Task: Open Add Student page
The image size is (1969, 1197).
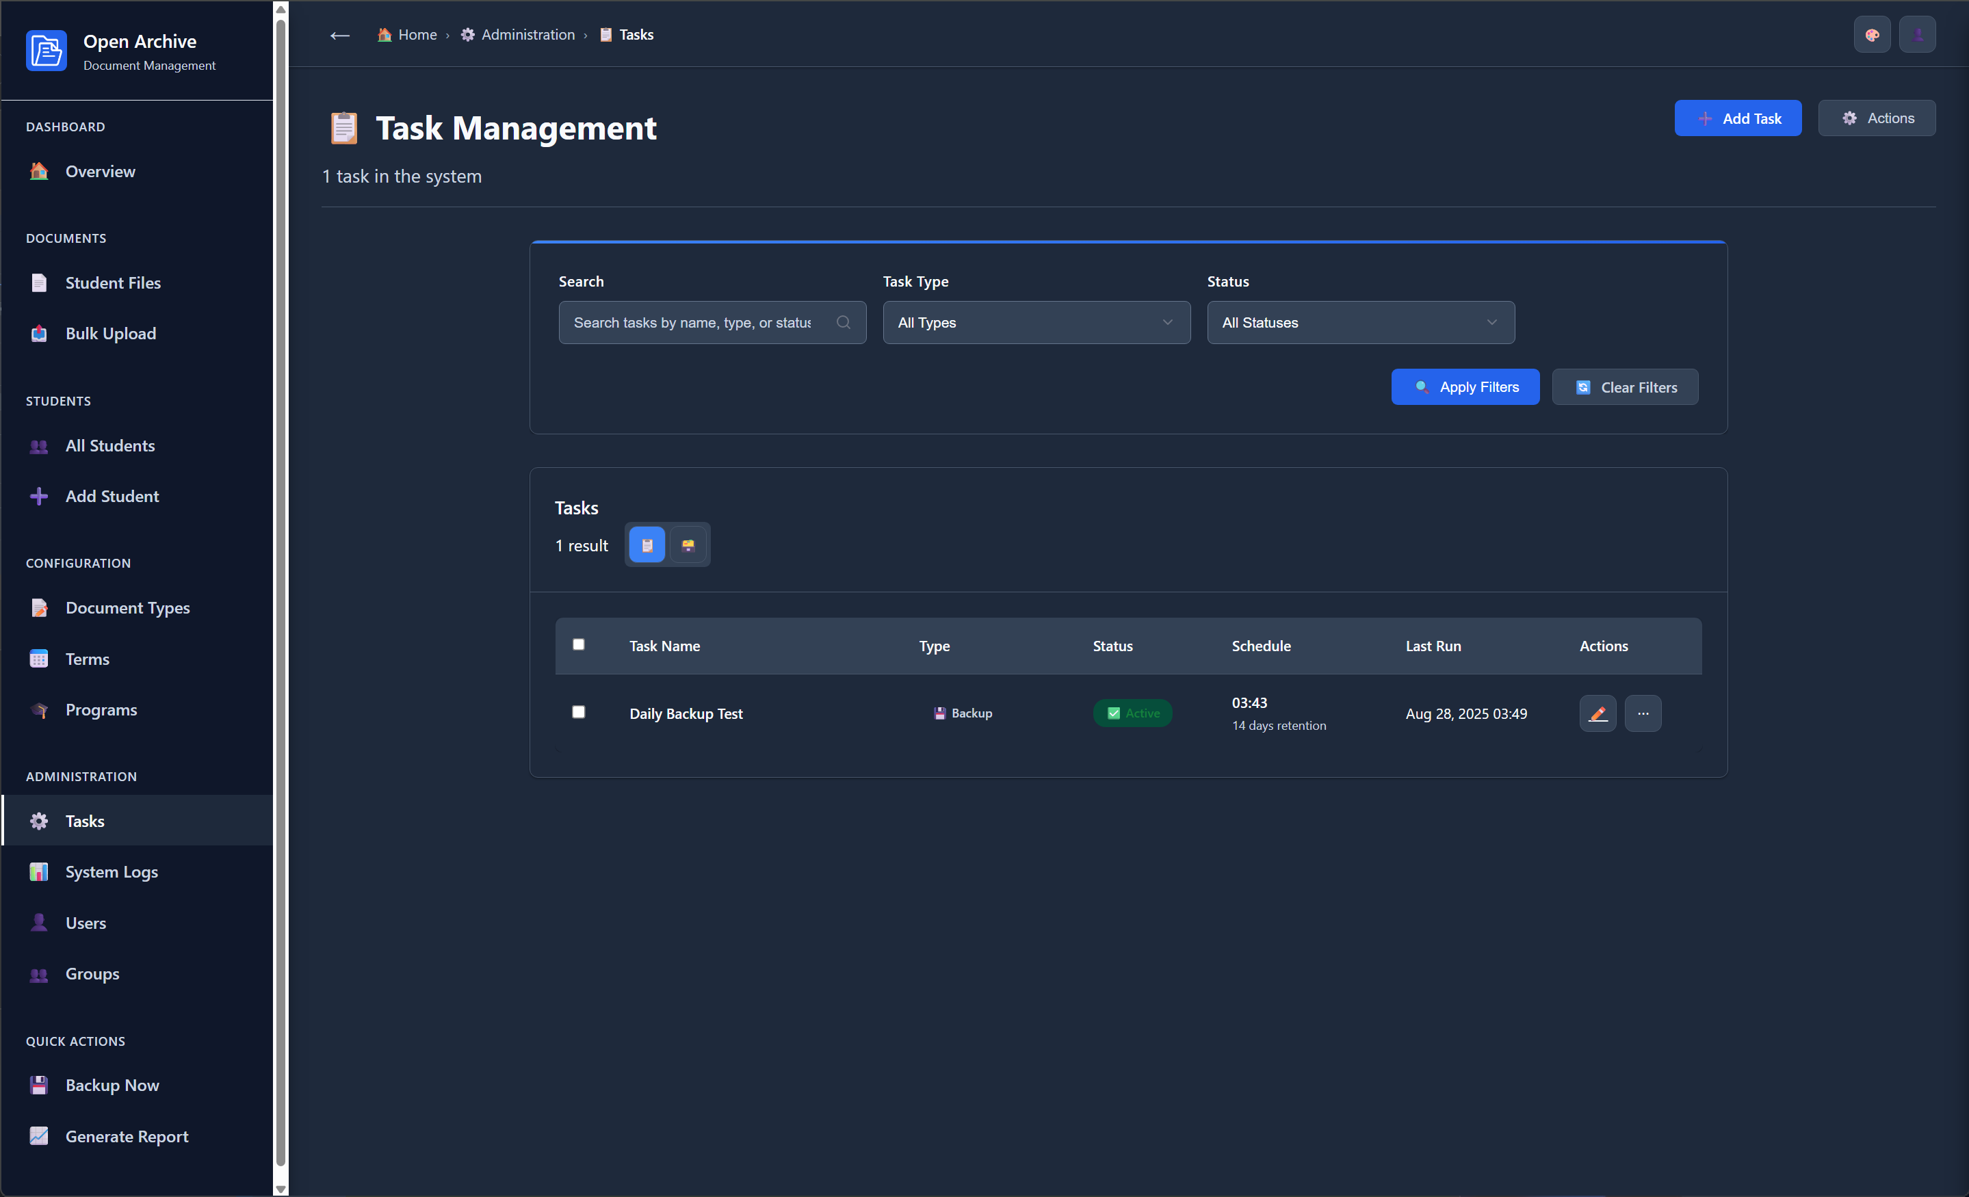Action: (138, 496)
